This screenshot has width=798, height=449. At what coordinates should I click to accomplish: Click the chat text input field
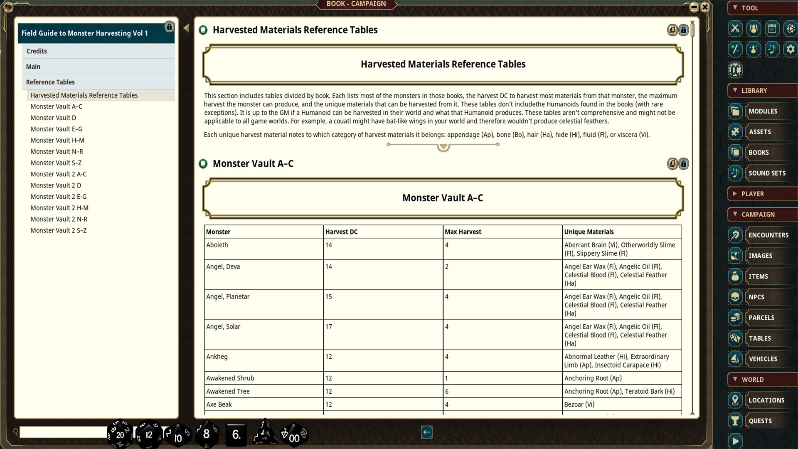[x=58, y=432]
